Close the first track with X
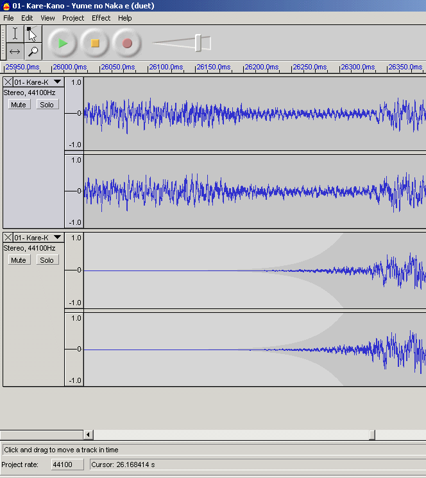The height and width of the screenshot is (478, 426). tap(8, 82)
